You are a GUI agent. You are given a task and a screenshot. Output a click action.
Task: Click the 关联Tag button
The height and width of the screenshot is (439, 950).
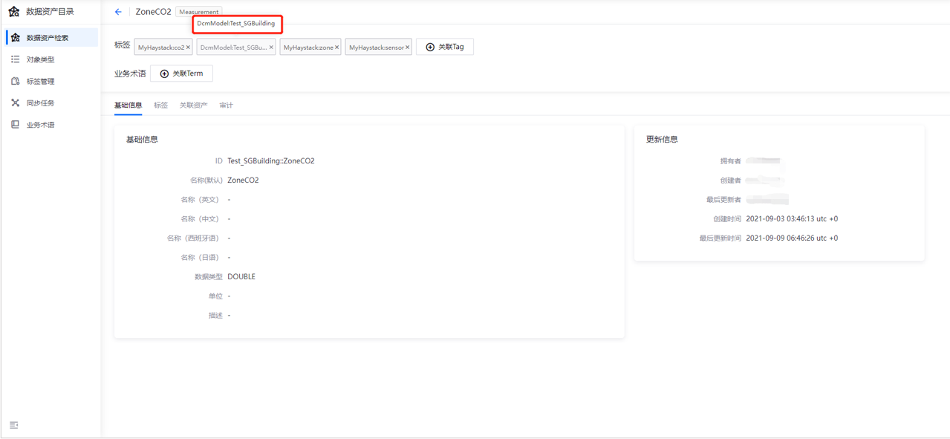tap(445, 47)
